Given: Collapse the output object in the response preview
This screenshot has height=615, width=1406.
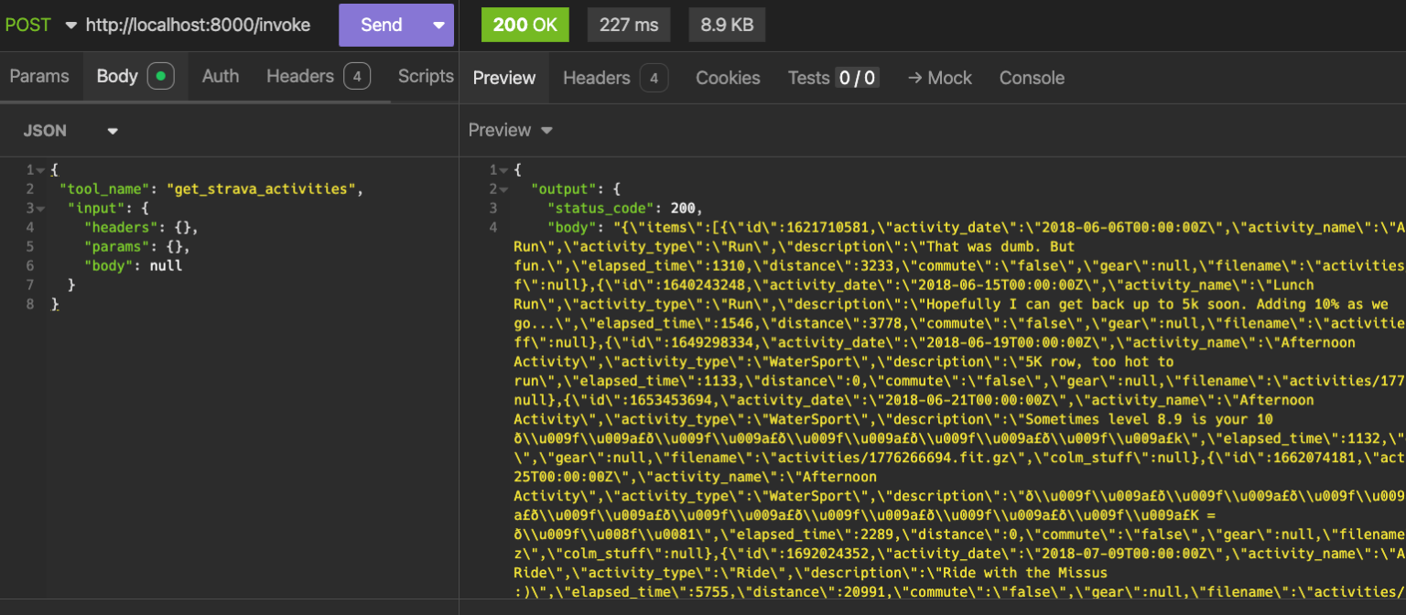Looking at the screenshot, I should (503, 189).
